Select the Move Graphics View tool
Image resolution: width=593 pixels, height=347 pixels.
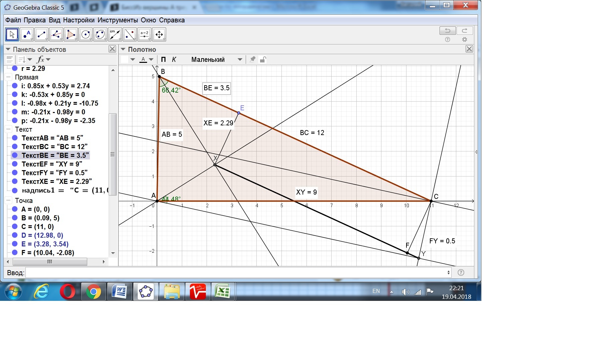[159, 34]
